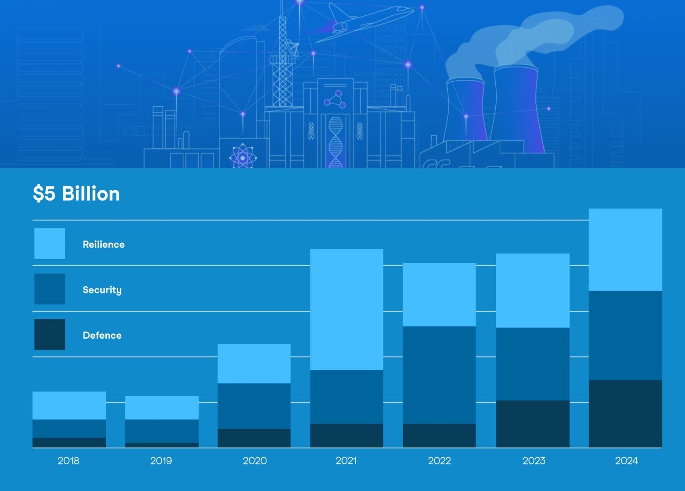
Task: Click the molecule diagram above the DNA helix
Action: coord(335,100)
